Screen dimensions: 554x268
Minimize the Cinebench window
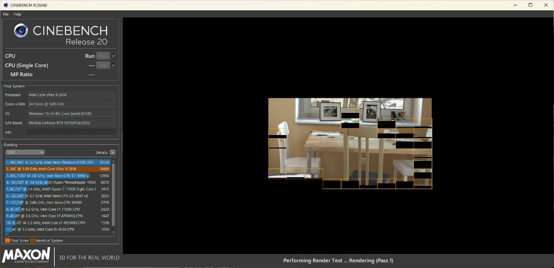(x=515, y=5)
